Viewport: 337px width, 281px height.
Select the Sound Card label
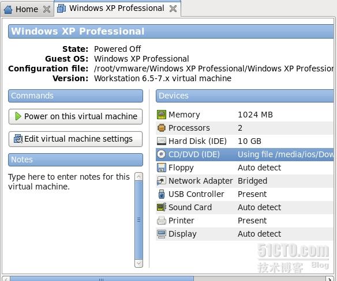click(190, 207)
